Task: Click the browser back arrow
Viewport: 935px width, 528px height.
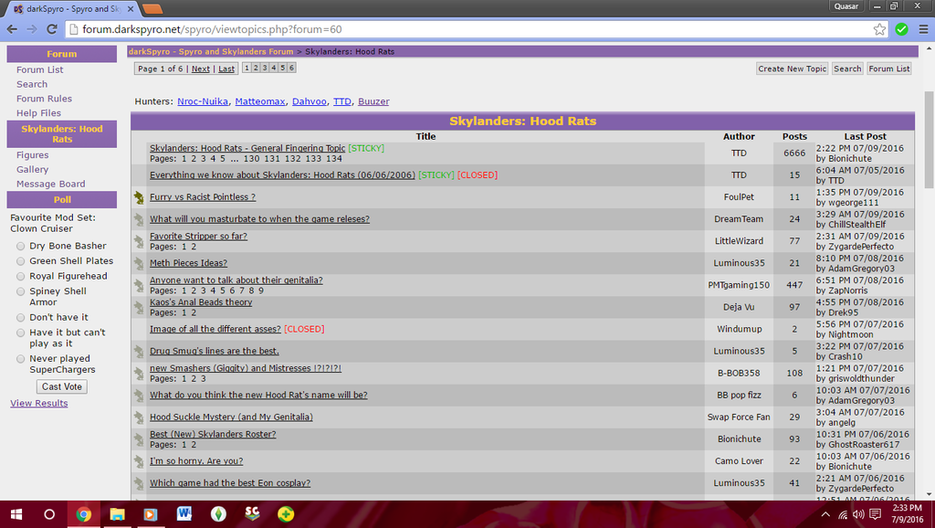Action: tap(12, 29)
